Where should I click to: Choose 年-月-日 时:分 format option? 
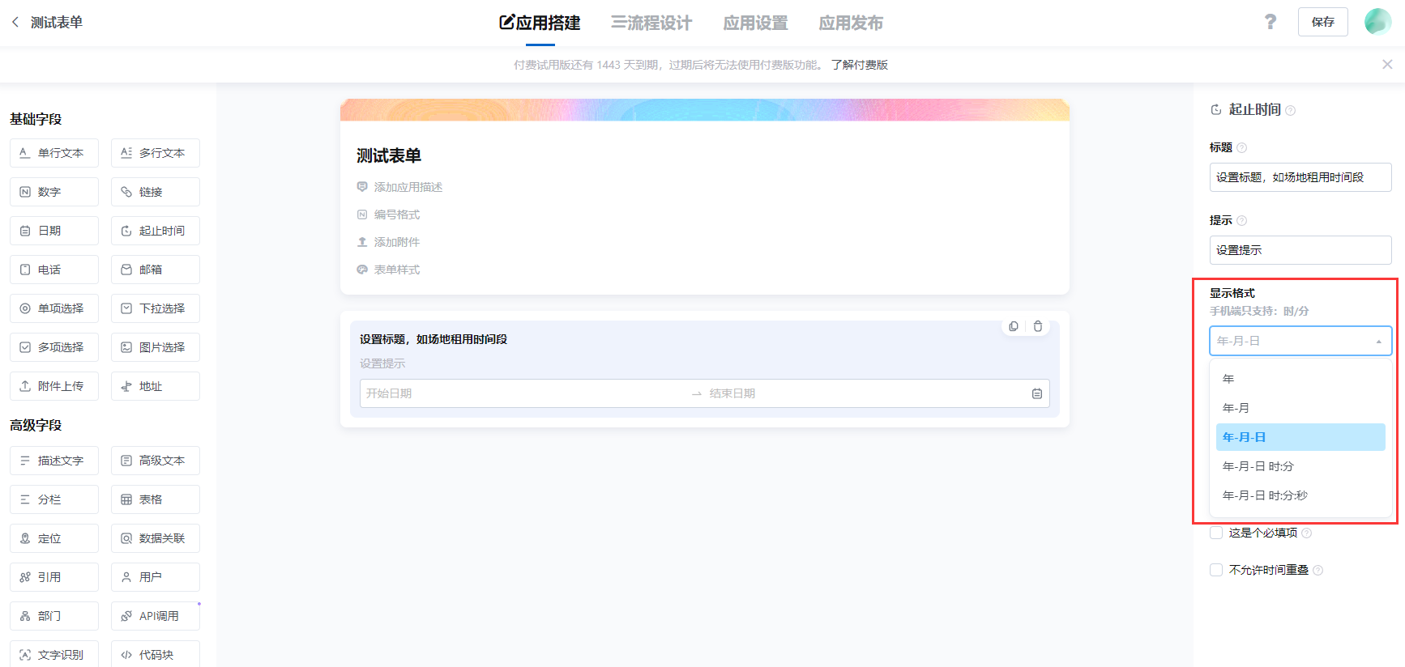(1300, 466)
